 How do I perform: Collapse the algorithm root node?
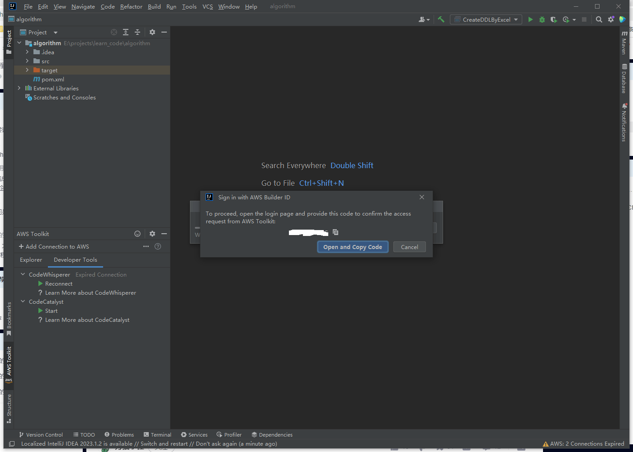pyautogui.click(x=19, y=43)
